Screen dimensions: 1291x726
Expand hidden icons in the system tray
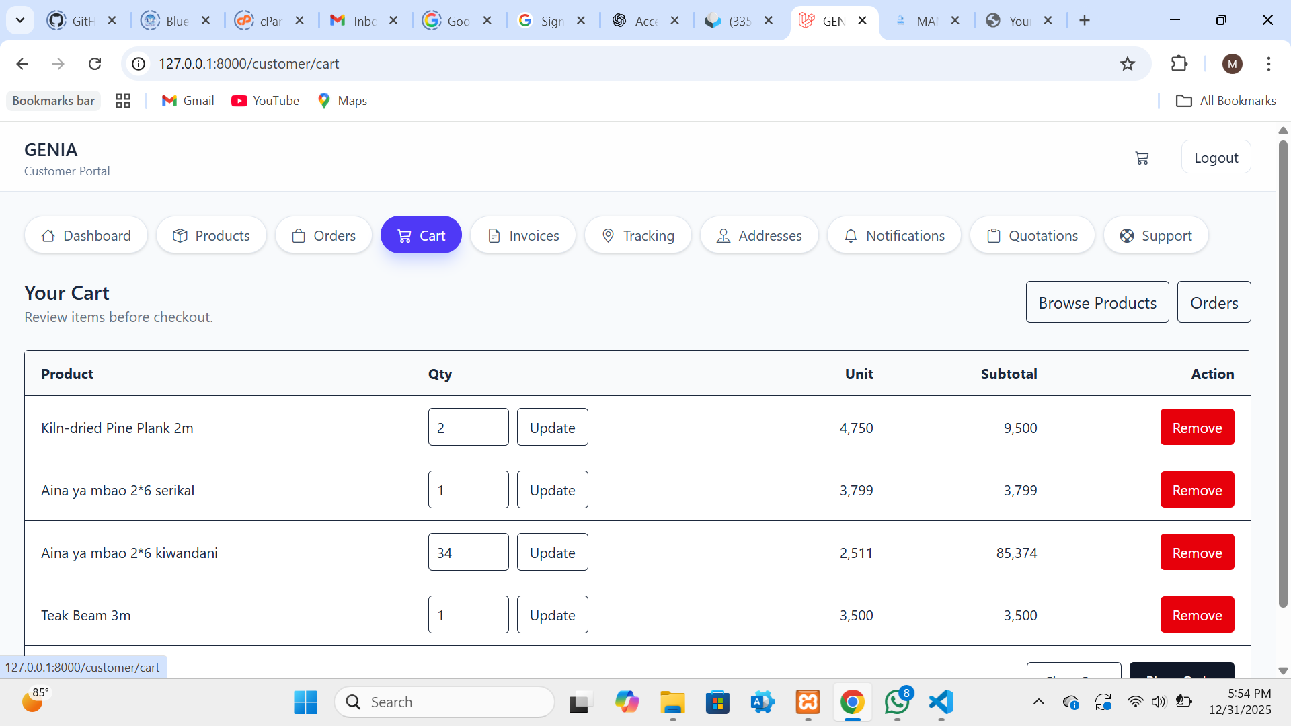coord(1038,702)
